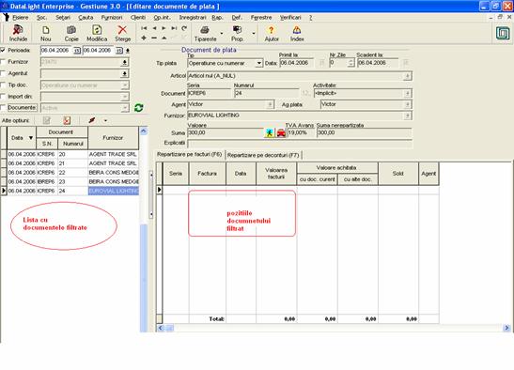Click the Suma value field
The height and width of the screenshot is (370, 514).
[x=226, y=132]
